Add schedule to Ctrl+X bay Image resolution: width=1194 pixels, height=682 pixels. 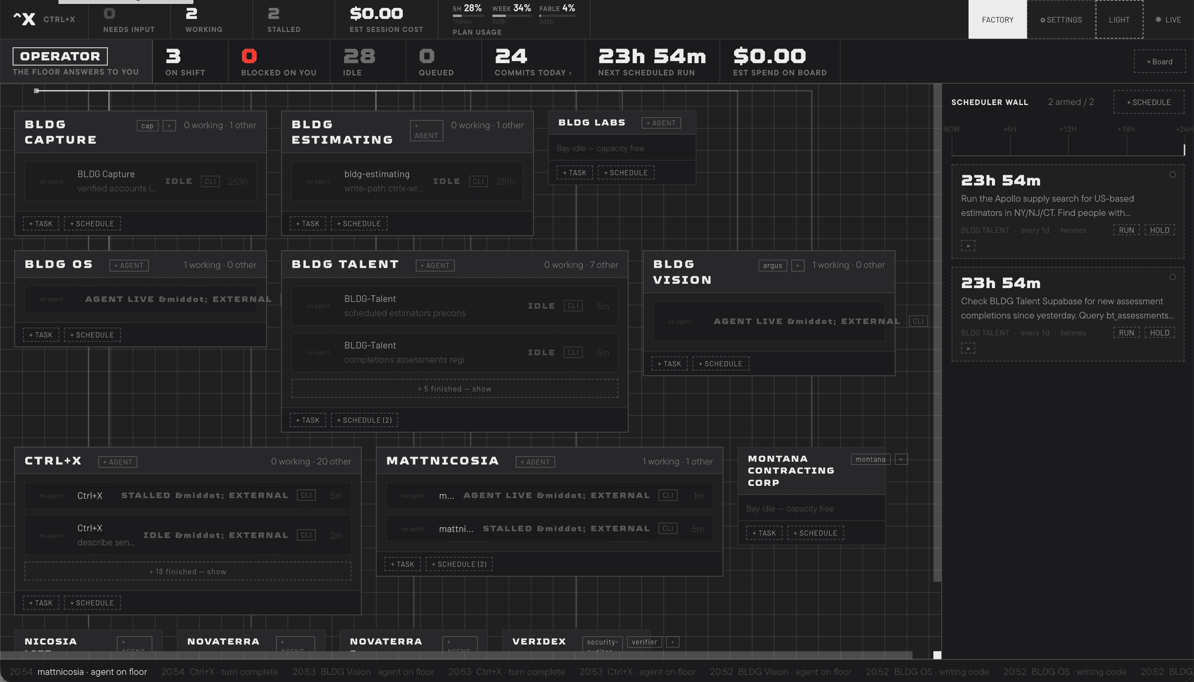pyautogui.click(x=92, y=603)
